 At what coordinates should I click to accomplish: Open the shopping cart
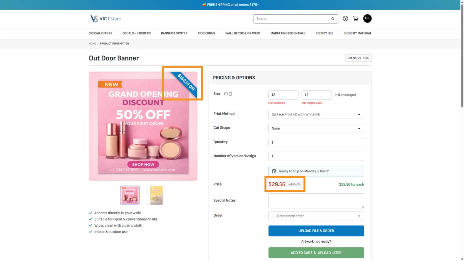point(356,19)
